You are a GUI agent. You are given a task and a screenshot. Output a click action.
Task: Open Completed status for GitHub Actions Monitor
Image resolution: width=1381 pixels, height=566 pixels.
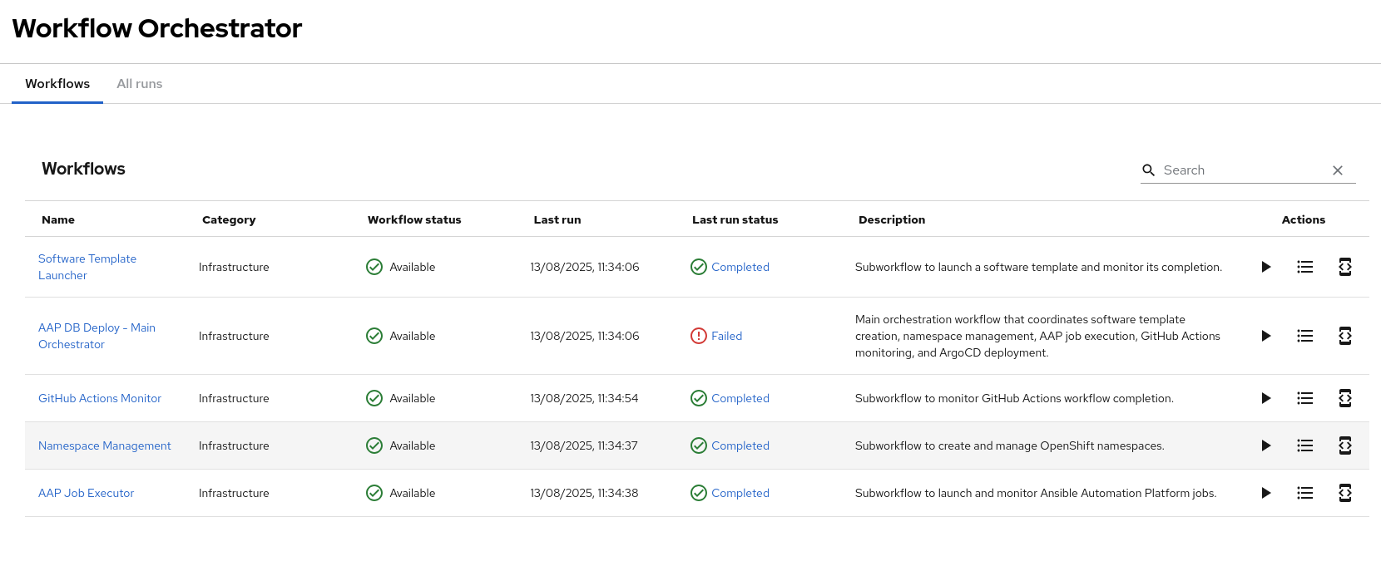[x=740, y=398]
